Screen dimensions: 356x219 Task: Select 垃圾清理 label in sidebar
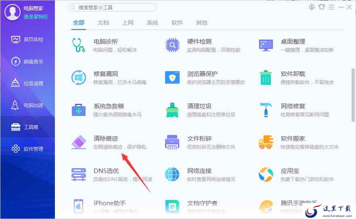(34, 83)
